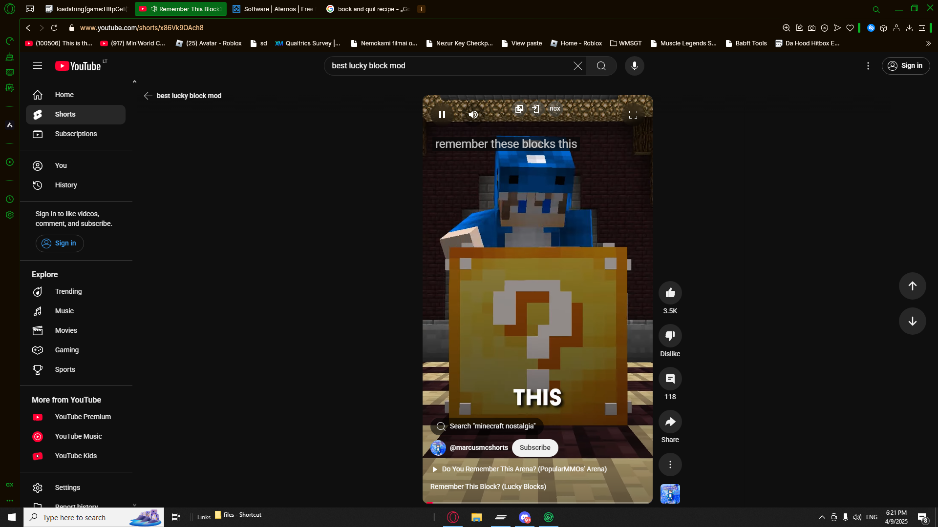The width and height of the screenshot is (938, 527).
Task: Share this Shorts video
Action: [670, 422]
